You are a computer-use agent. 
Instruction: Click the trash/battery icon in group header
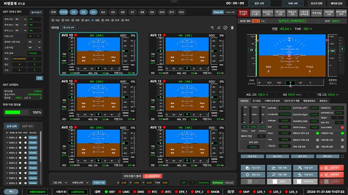click(x=232, y=28)
